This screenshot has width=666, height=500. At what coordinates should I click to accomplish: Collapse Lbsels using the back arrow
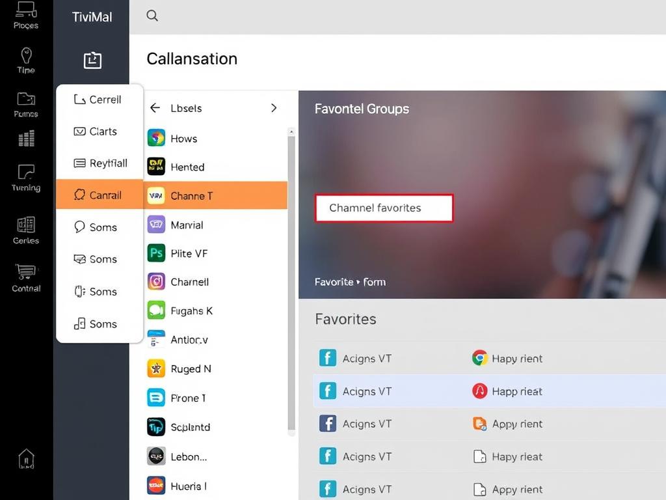[x=155, y=107]
